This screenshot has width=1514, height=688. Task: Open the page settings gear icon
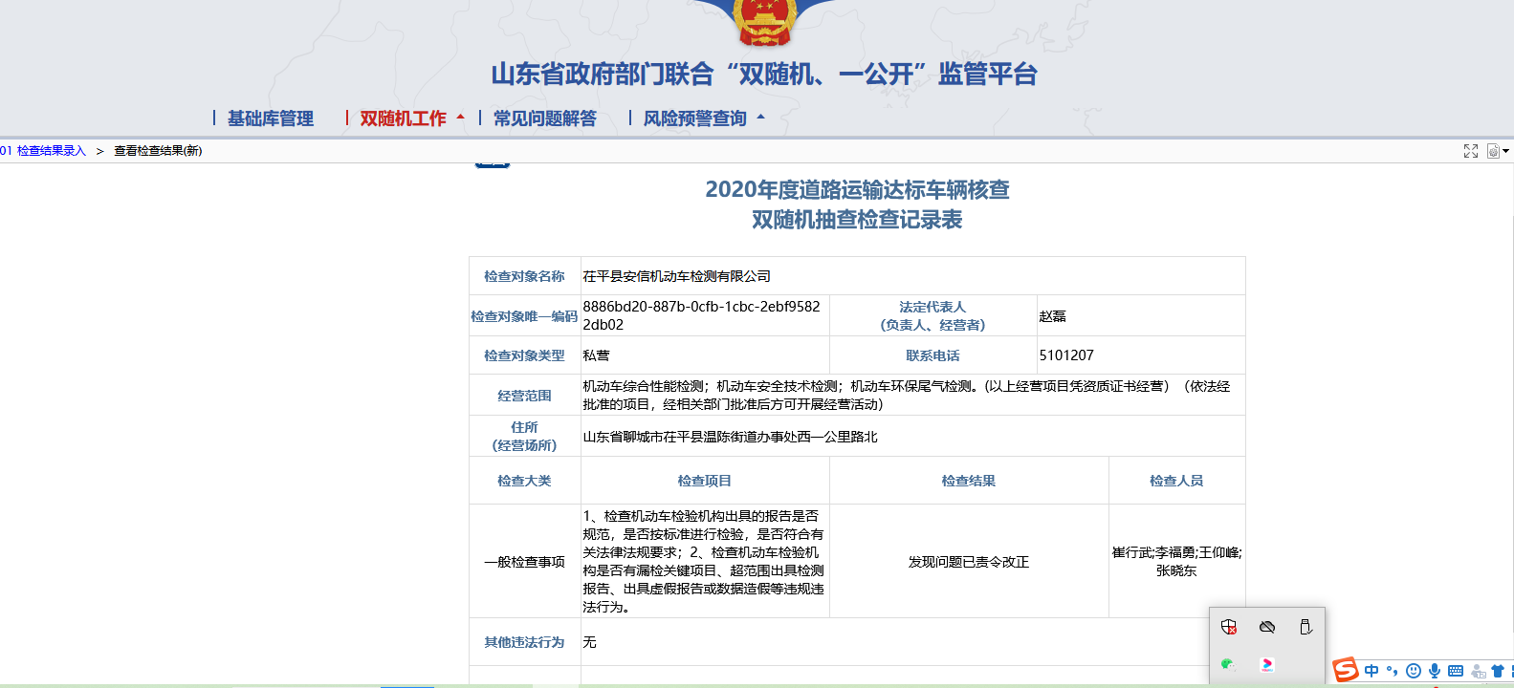click(x=1493, y=151)
